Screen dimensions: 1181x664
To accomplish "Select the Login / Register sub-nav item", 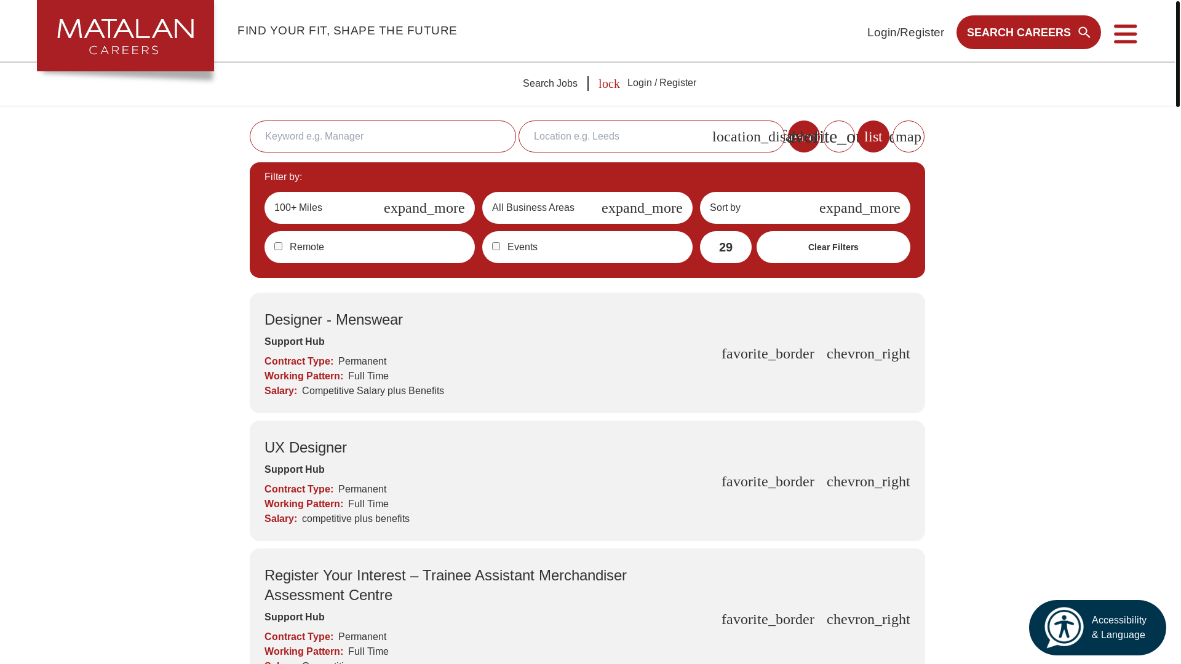I will 662,83.
